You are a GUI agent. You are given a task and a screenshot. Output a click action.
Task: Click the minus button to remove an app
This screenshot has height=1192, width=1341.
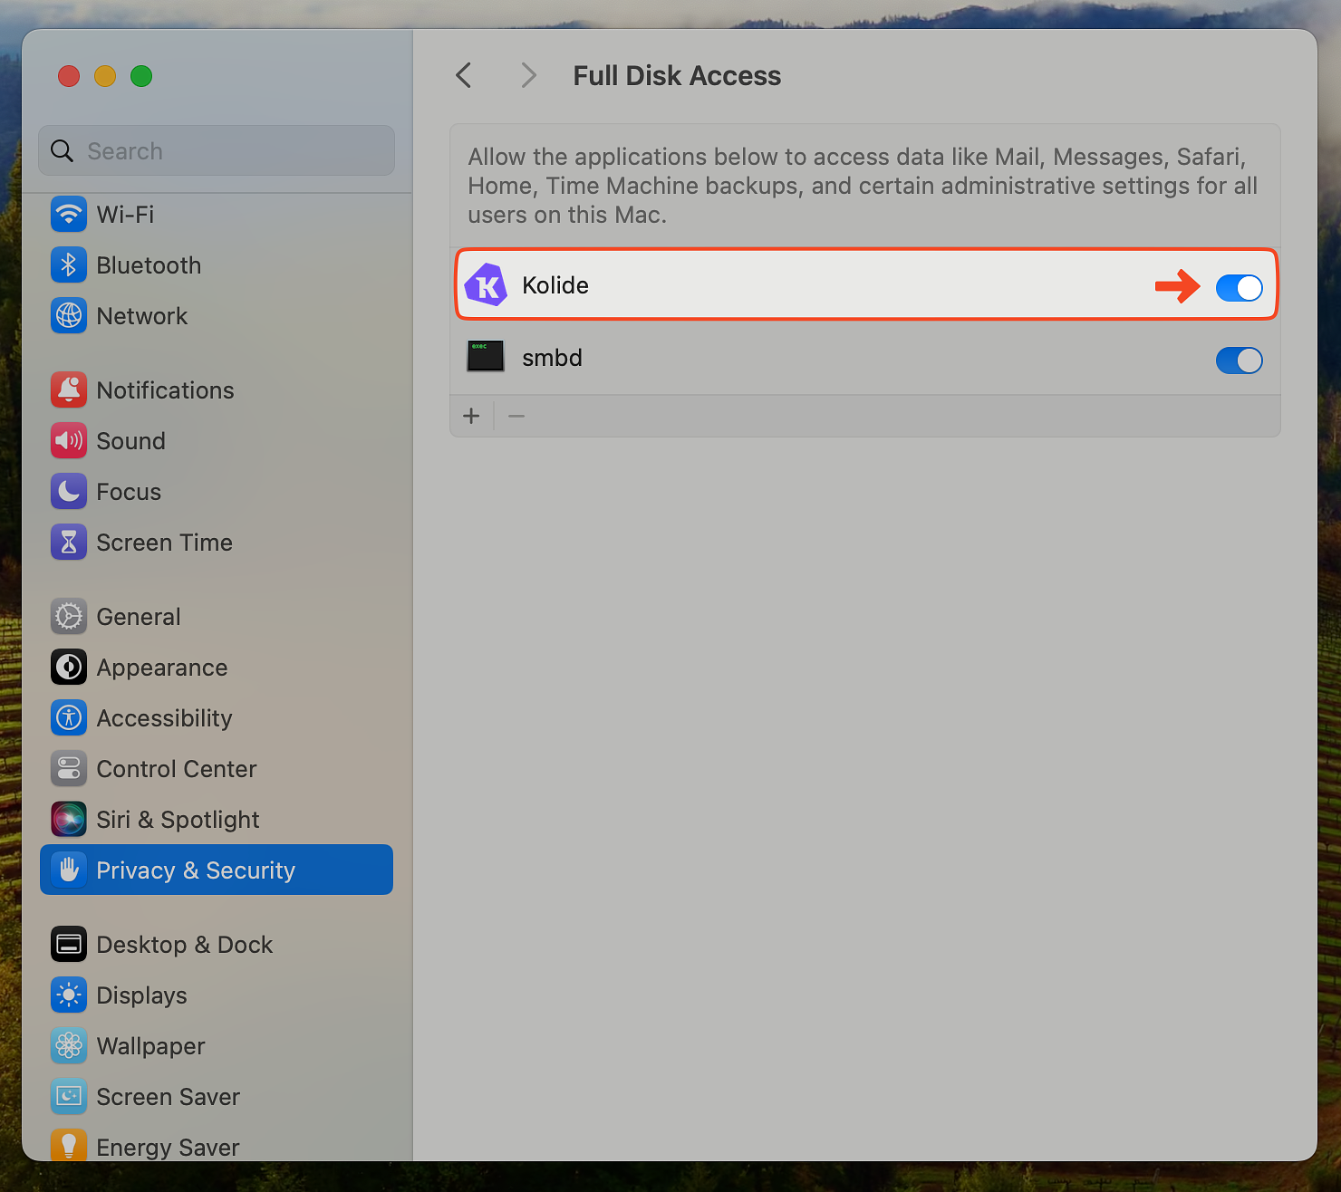click(516, 416)
